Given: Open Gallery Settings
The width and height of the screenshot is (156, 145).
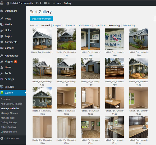Looking at the screenshot, I should [9, 123].
